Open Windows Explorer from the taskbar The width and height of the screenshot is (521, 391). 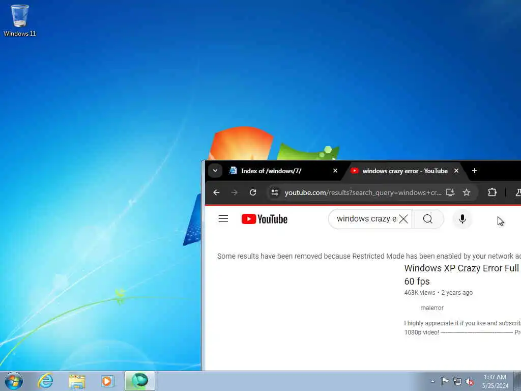point(77,381)
